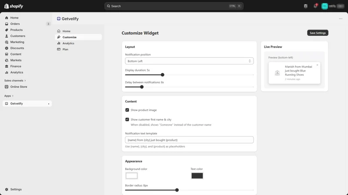Viewport: 348px width, 195px height.
Task: Select the Customize menu item
Action: (x=78, y=37)
